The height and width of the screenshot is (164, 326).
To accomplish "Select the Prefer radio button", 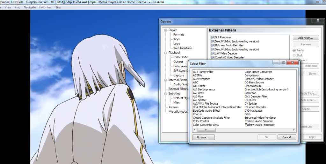I will tap(294, 50).
